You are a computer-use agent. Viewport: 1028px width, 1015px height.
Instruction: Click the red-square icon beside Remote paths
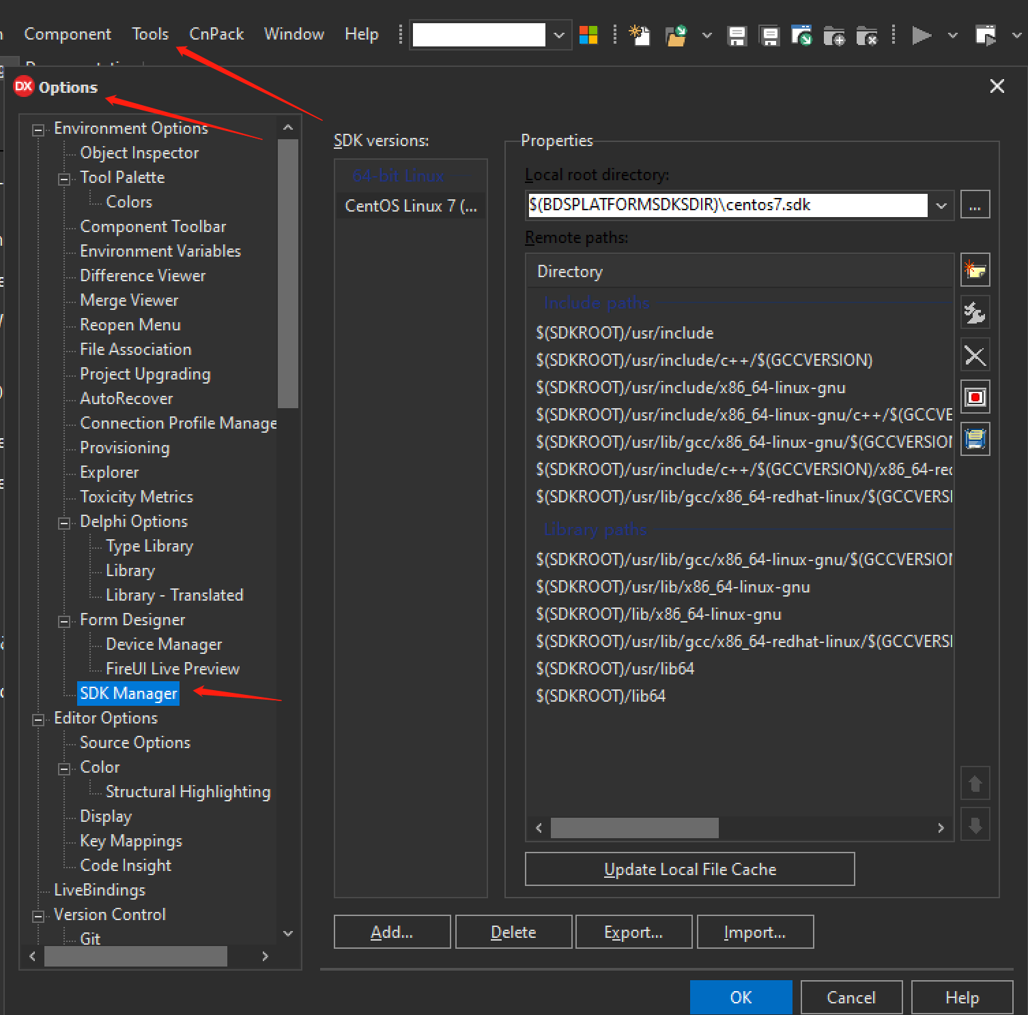[975, 397]
